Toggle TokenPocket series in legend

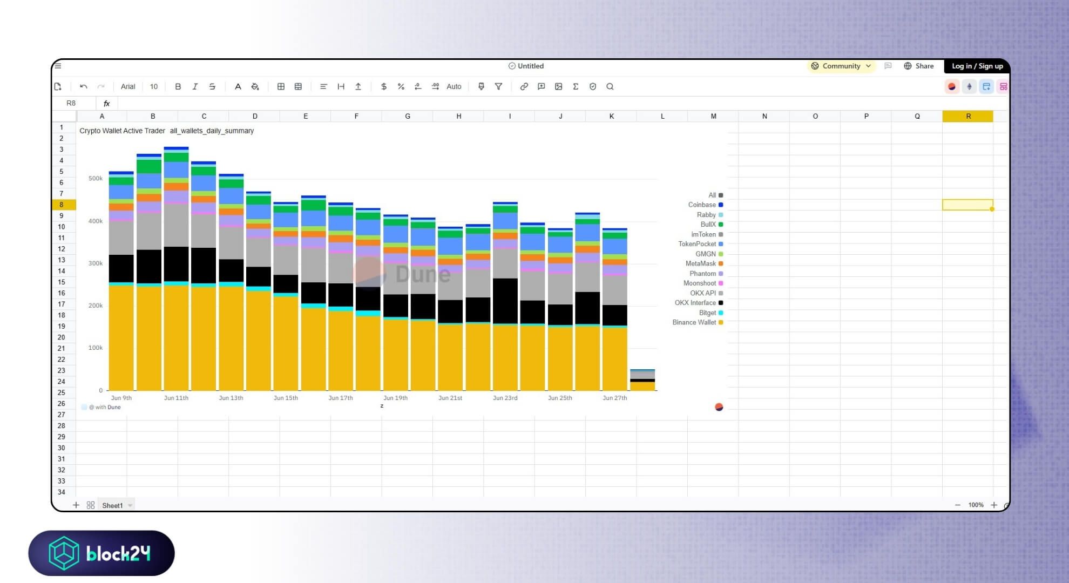click(x=701, y=244)
